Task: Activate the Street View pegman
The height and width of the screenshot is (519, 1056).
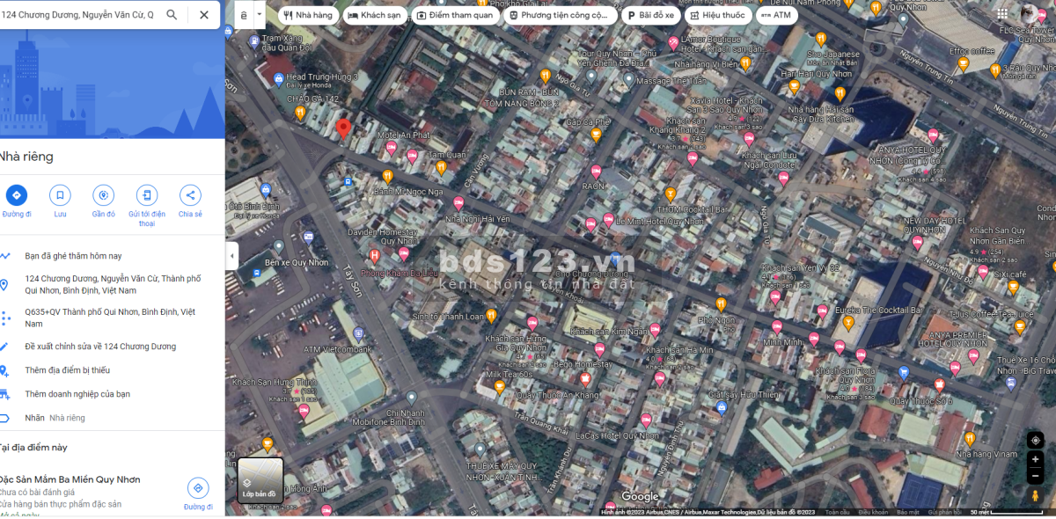Action: click(1035, 496)
